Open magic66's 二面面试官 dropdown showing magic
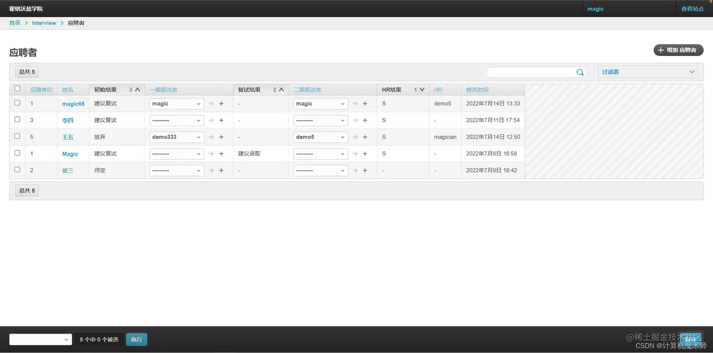 [x=321, y=104]
